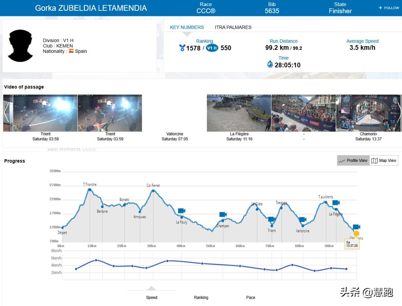Viewport: 402px width, 306px height.
Task: Open the Chamonix finish line video thumbnail
Action: coord(368,113)
